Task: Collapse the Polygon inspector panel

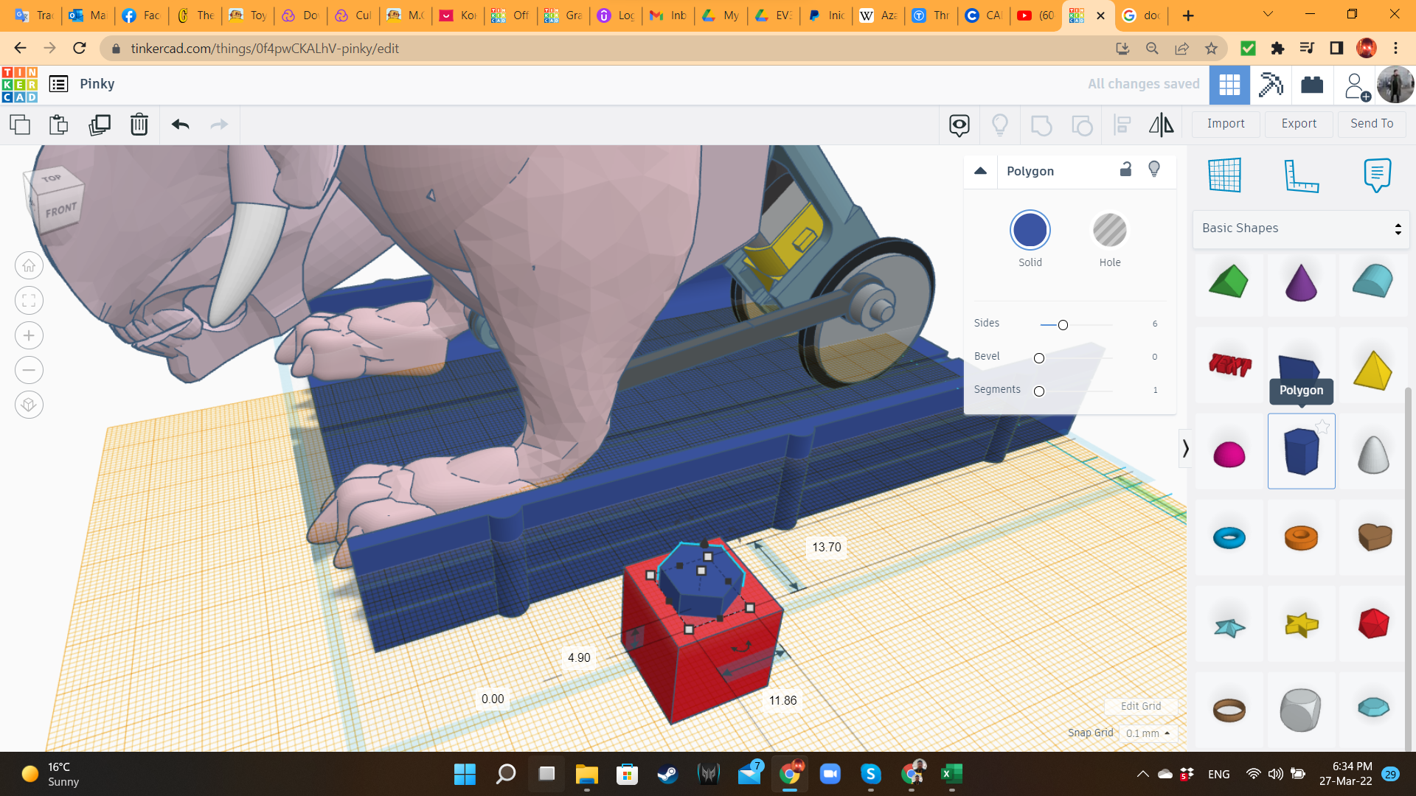Action: point(980,171)
